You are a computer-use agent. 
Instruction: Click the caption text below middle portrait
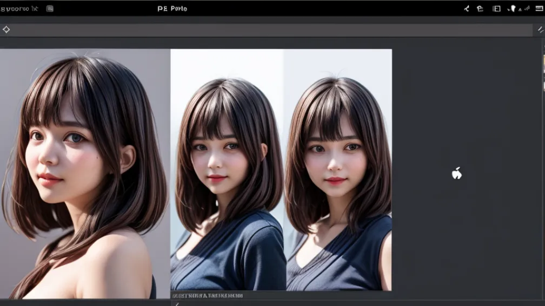coord(208,296)
